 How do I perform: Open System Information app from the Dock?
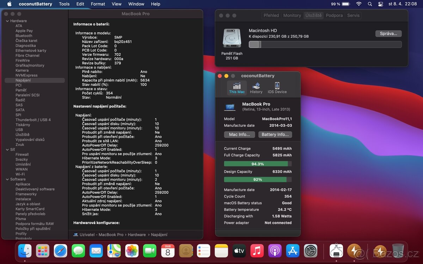click(x=337, y=251)
